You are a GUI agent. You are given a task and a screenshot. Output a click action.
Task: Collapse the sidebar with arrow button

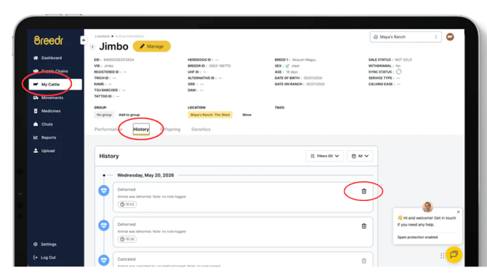(84, 41)
